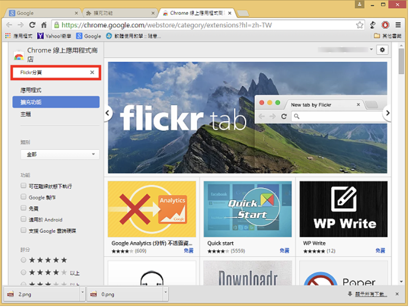The width and height of the screenshot is (409, 307).
Task: Click the user profile icon in title bar
Action: 359,4
